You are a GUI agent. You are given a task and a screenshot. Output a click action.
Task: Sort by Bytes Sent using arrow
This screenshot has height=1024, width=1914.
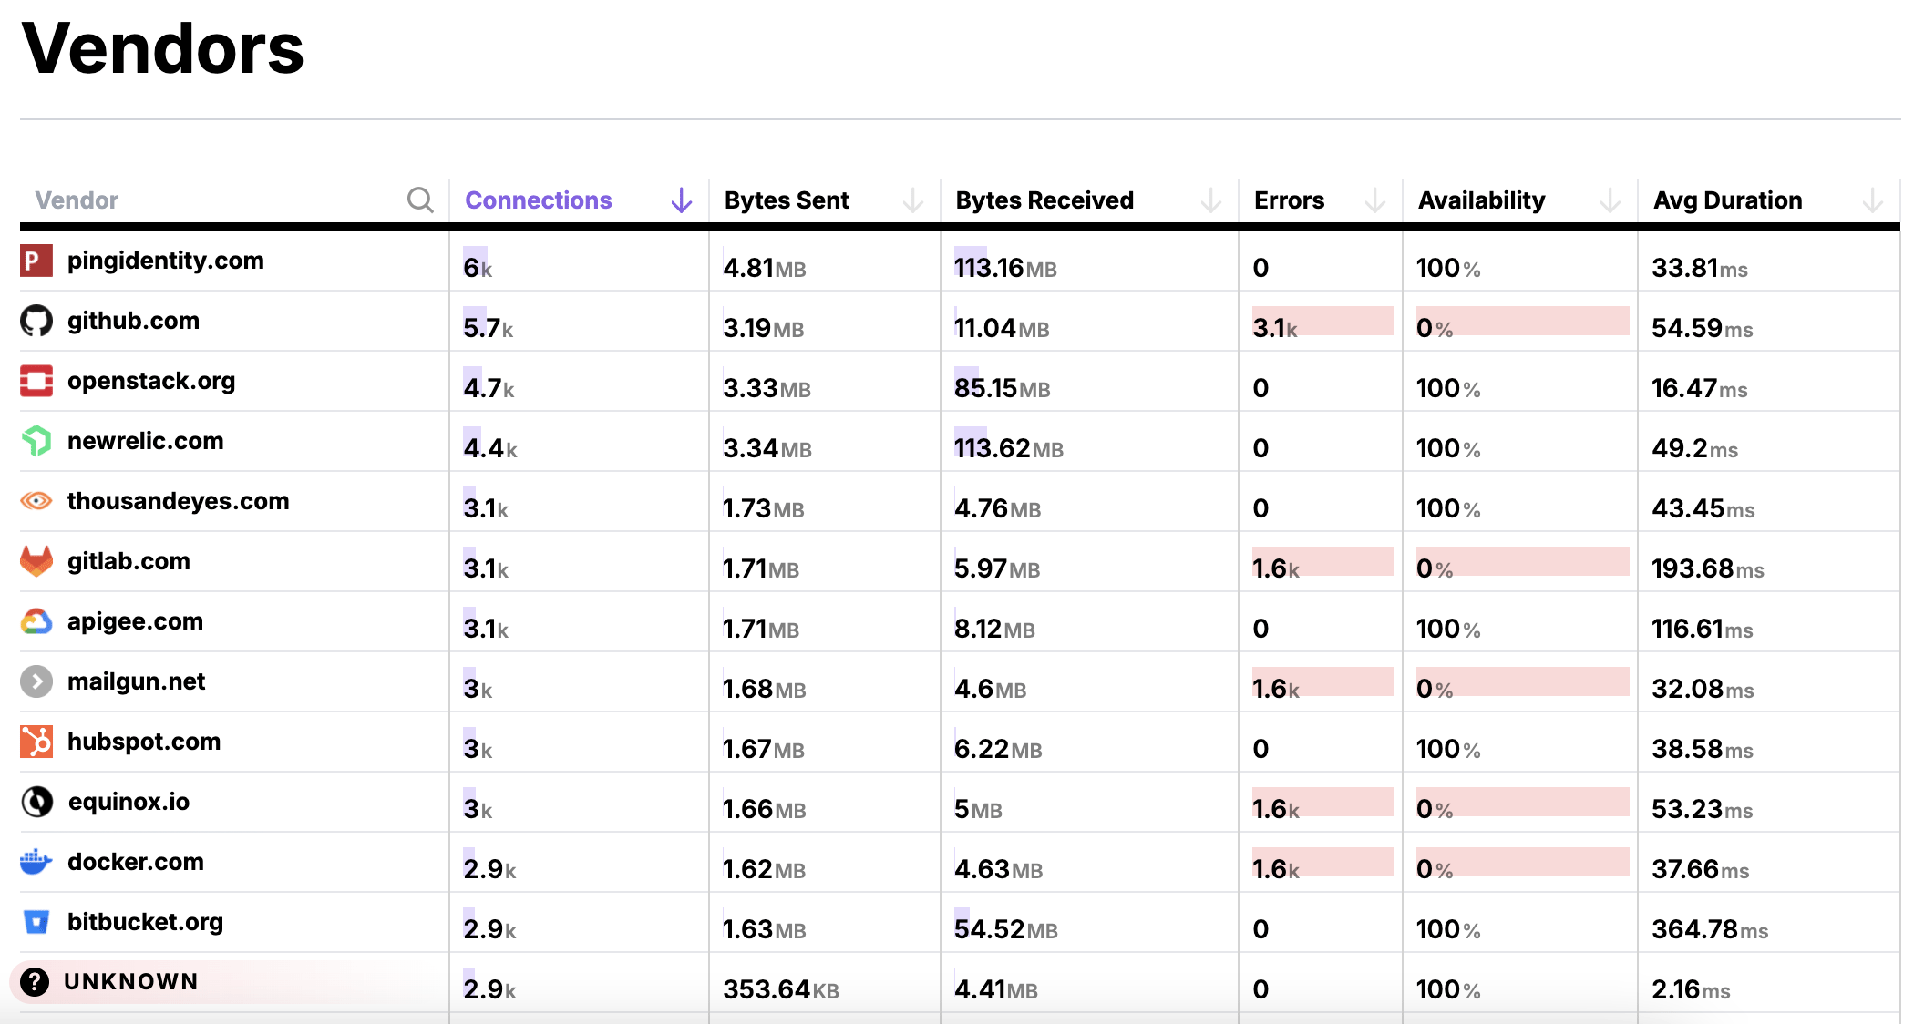pyautogui.click(x=912, y=200)
